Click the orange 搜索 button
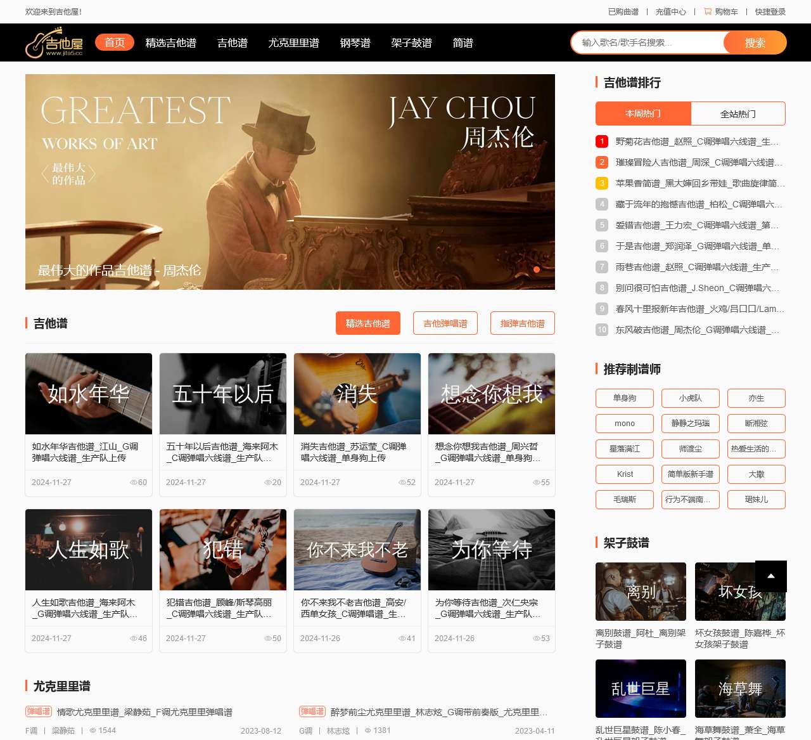 click(x=755, y=42)
